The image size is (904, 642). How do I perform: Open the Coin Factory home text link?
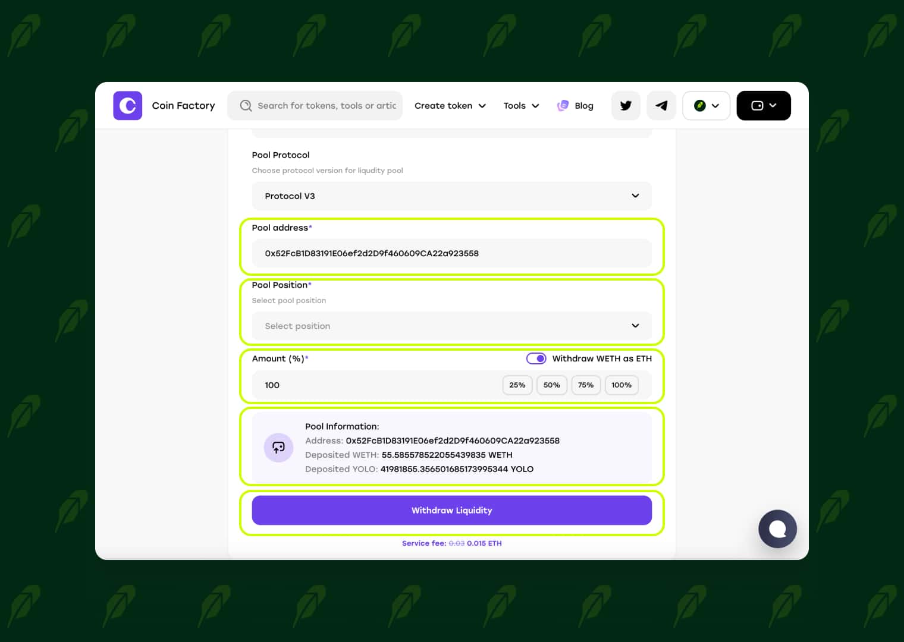pyautogui.click(x=183, y=106)
